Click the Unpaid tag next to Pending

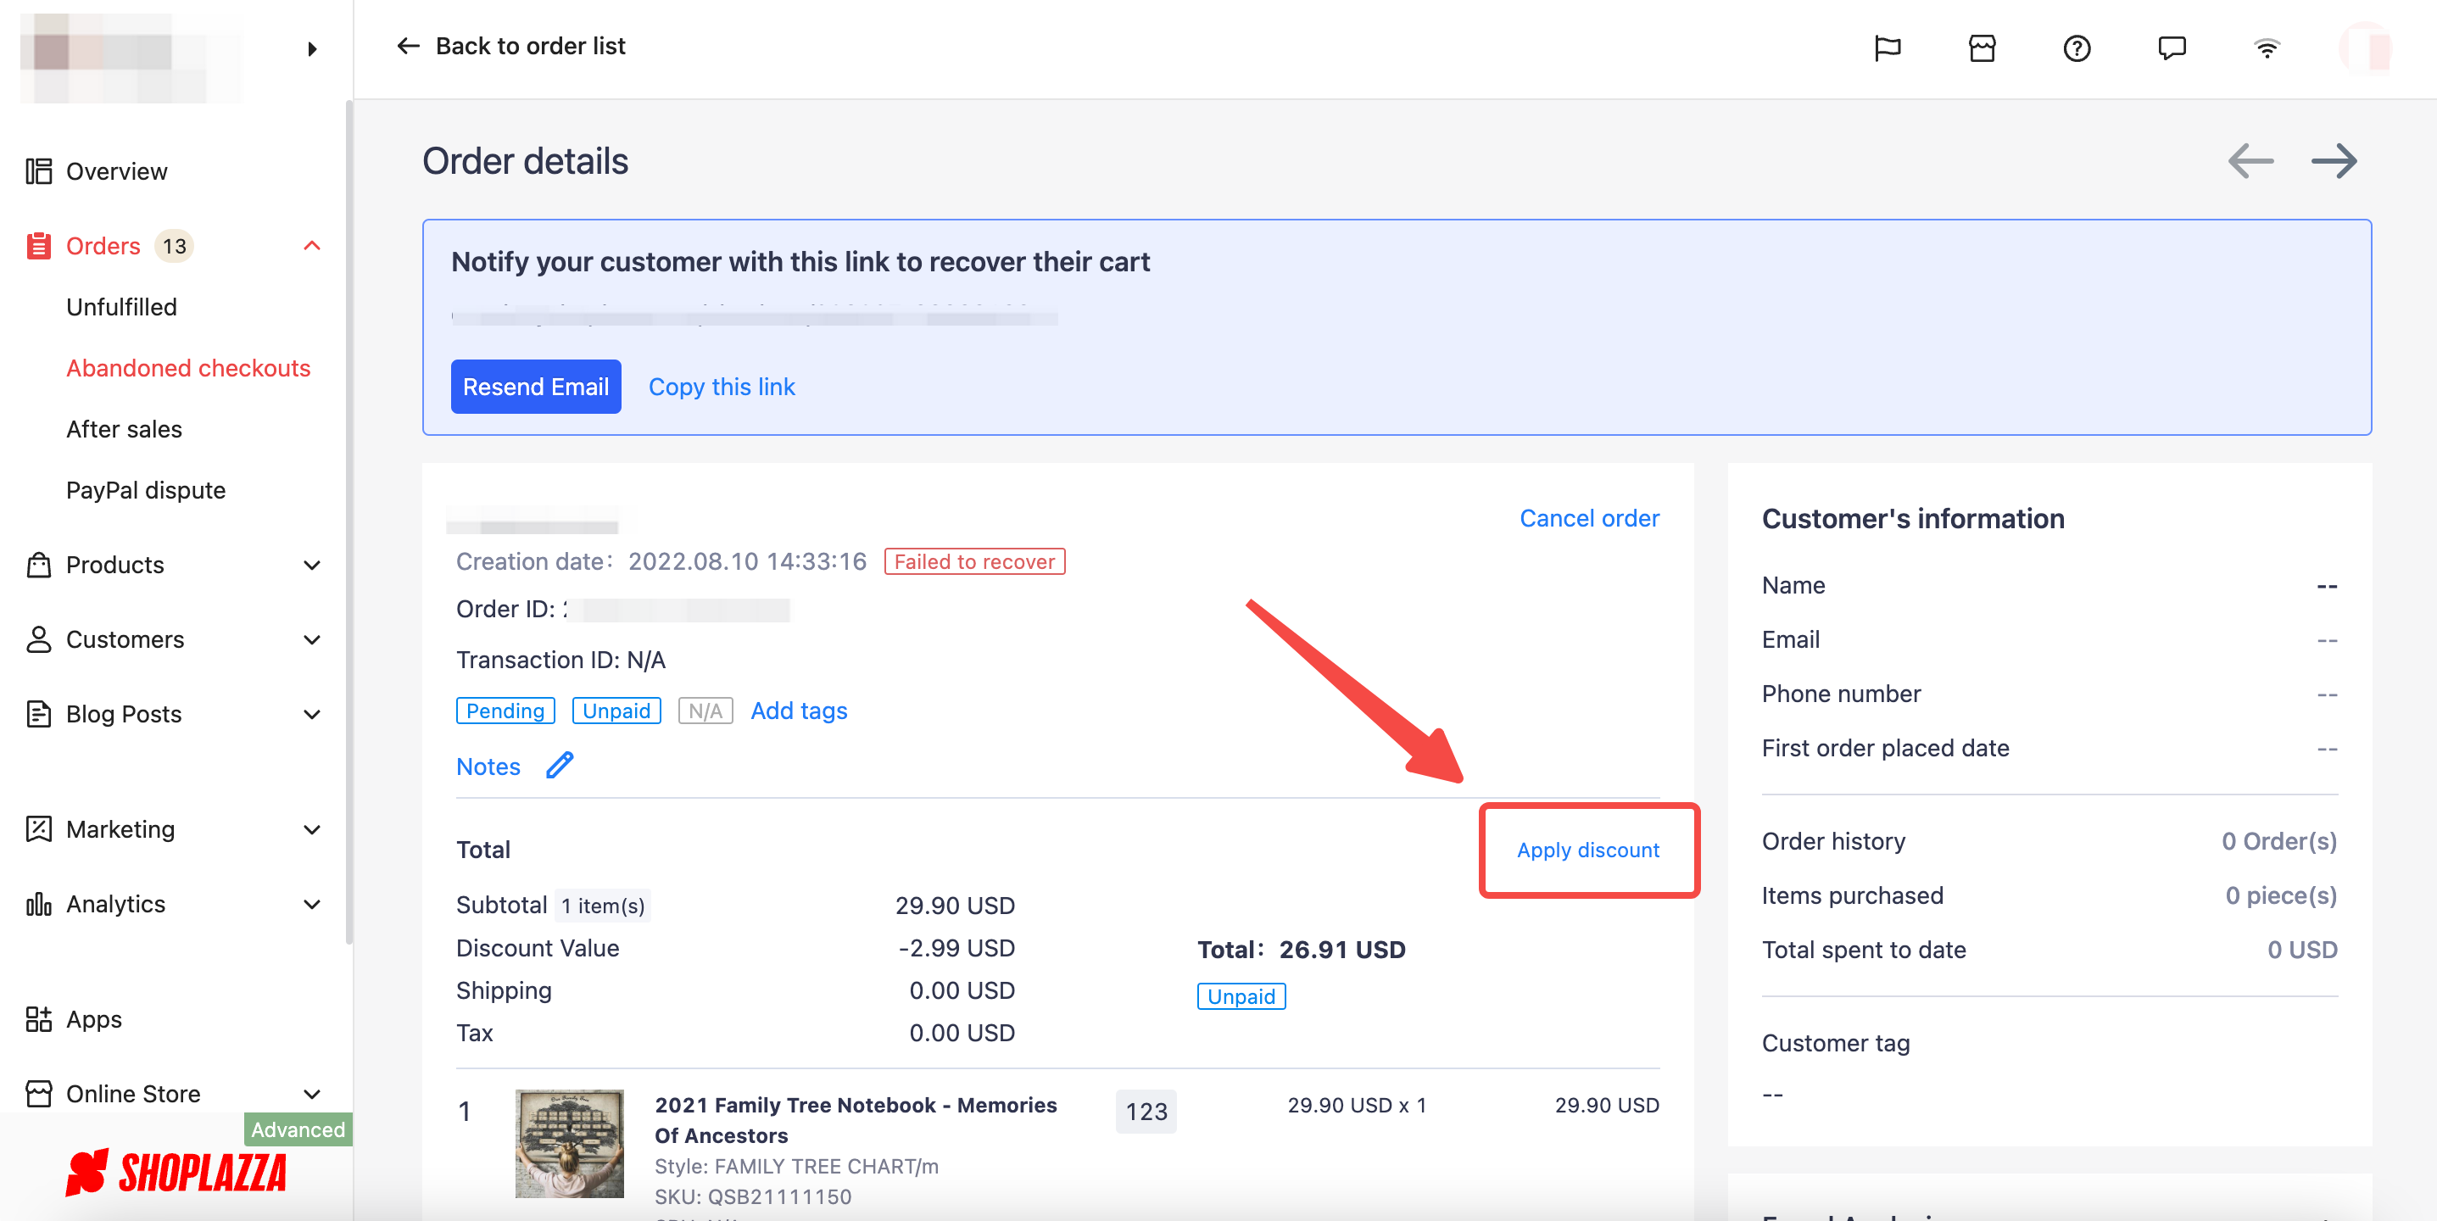pyautogui.click(x=616, y=711)
